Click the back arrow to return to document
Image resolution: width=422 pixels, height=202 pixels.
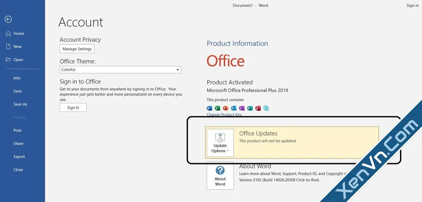click(x=8, y=19)
